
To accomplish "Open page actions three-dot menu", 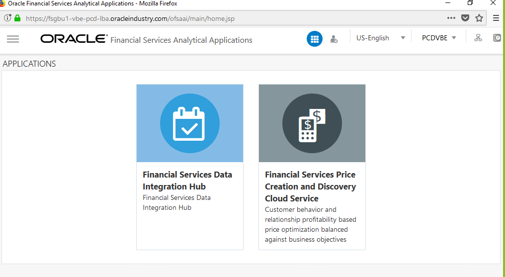I will point(451,18).
